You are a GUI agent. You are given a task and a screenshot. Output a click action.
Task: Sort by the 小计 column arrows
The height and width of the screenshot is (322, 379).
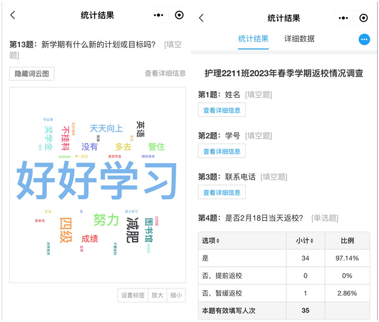click(x=311, y=241)
